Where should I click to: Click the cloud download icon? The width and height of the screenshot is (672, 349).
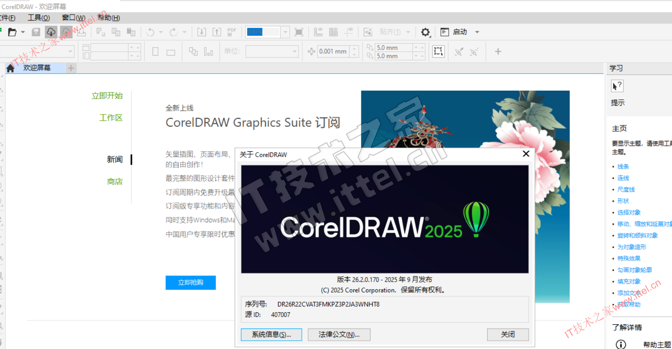pos(51,32)
